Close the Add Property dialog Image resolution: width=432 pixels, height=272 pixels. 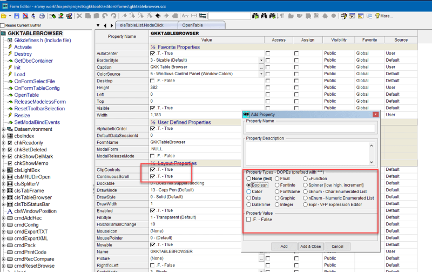click(x=375, y=114)
